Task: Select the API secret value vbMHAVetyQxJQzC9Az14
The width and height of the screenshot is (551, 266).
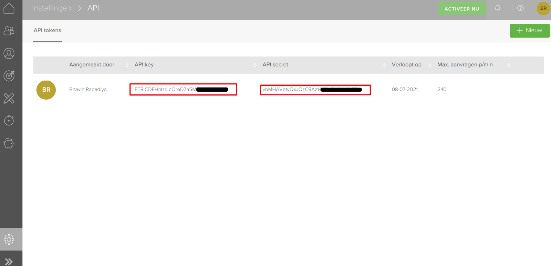Action: [x=292, y=89]
